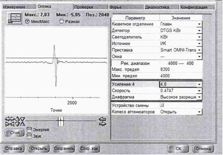Confirm with the OK button

coord(178,148)
